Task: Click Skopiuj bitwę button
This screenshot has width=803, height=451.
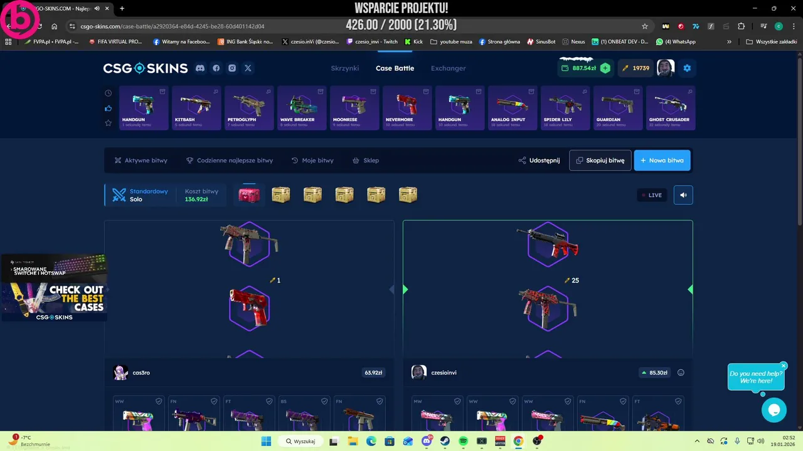Action: 600,160
